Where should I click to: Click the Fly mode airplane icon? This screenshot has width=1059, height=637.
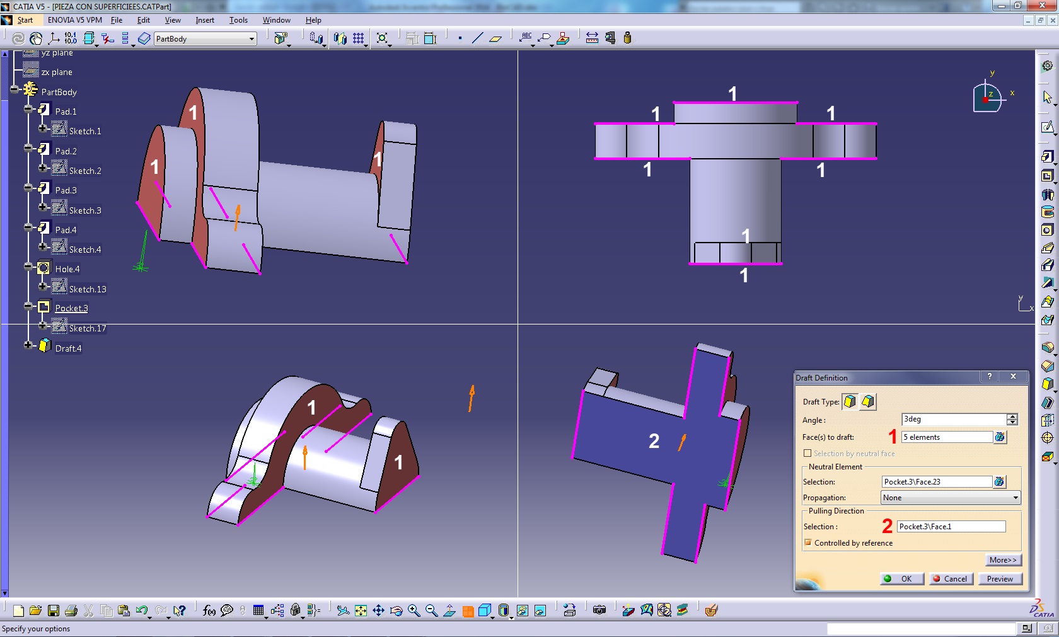(343, 610)
